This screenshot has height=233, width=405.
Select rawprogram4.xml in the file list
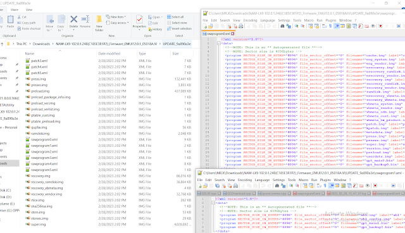(x=44, y=164)
